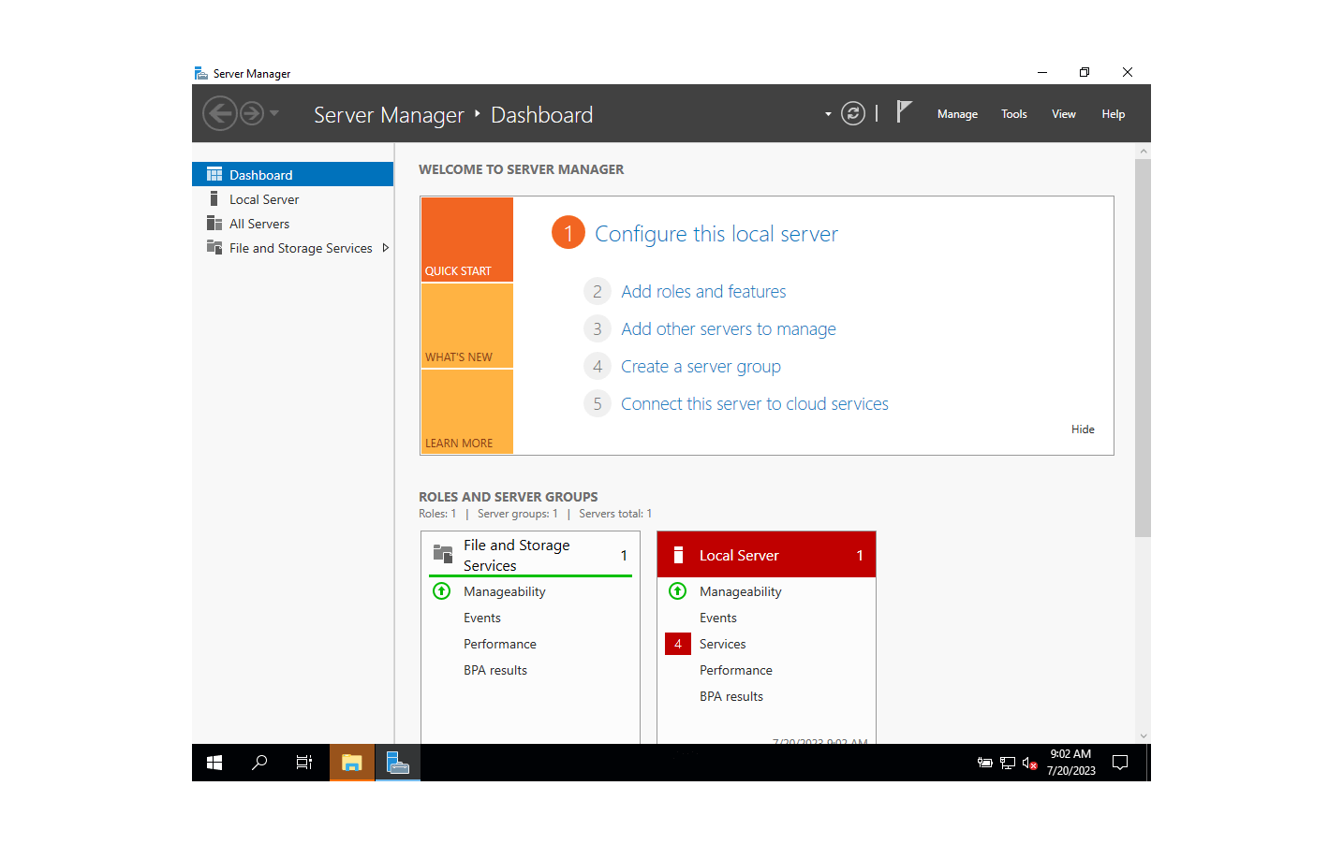The height and width of the screenshot is (844, 1343).
Task: Hide the welcome tile
Action: coord(1083,429)
